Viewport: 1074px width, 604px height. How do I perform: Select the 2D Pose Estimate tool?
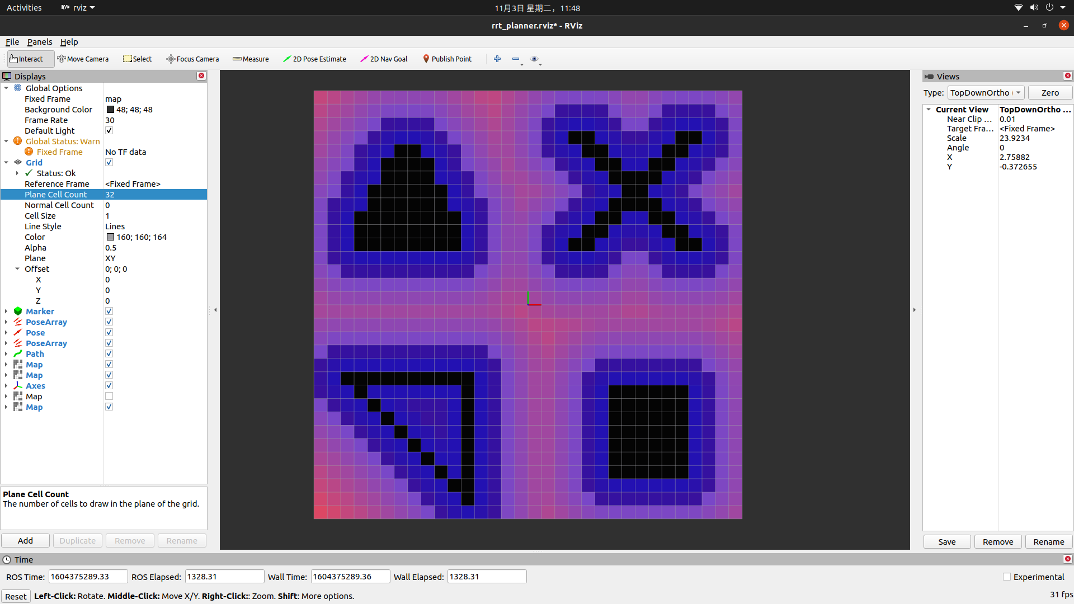pos(315,58)
